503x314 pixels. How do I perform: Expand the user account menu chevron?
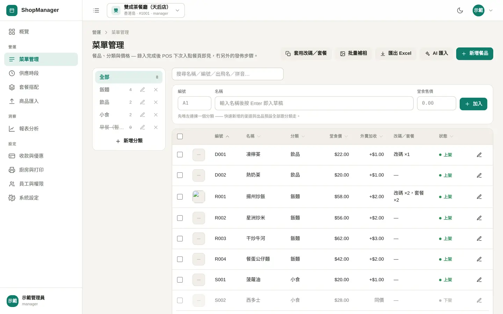pyautogui.click(x=491, y=10)
